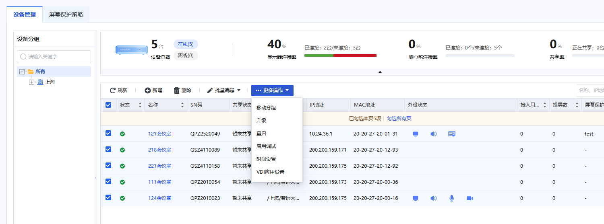Switch to the 屏幕保护策略 tab
Screen dimensions: 604x224
click(66, 14)
